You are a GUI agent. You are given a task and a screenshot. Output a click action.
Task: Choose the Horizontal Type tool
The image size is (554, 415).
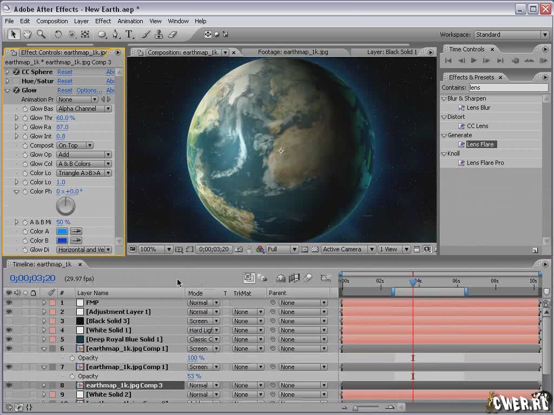tap(129, 34)
